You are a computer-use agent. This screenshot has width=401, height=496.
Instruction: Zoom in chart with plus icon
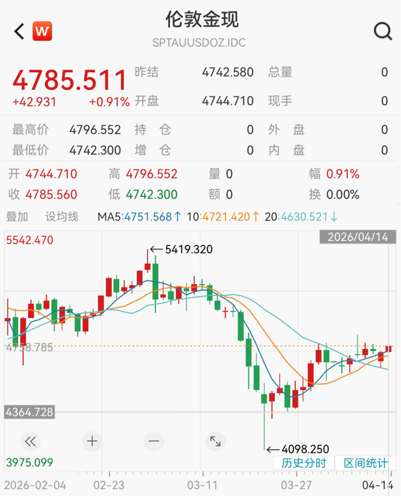click(x=92, y=441)
